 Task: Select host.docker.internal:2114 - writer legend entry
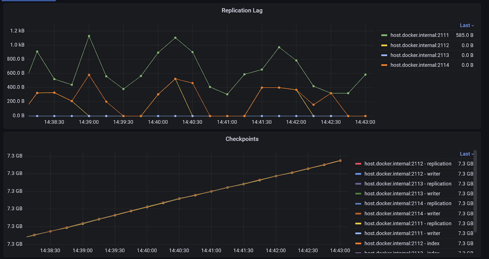tap(402, 213)
